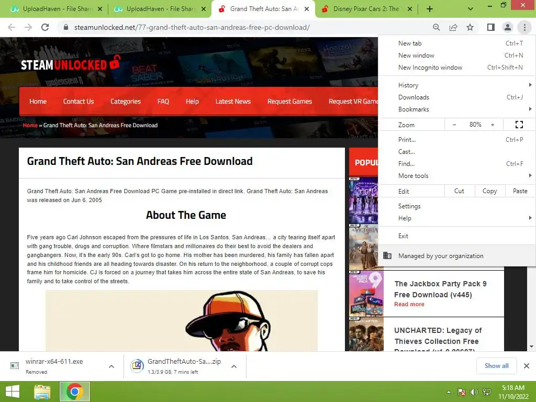This screenshot has height=402, width=536.
Task: Open a New Incognito window
Action: tap(456, 68)
